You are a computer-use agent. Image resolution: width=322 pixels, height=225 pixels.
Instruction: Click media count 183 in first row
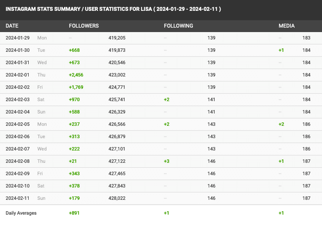tap(306, 38)
